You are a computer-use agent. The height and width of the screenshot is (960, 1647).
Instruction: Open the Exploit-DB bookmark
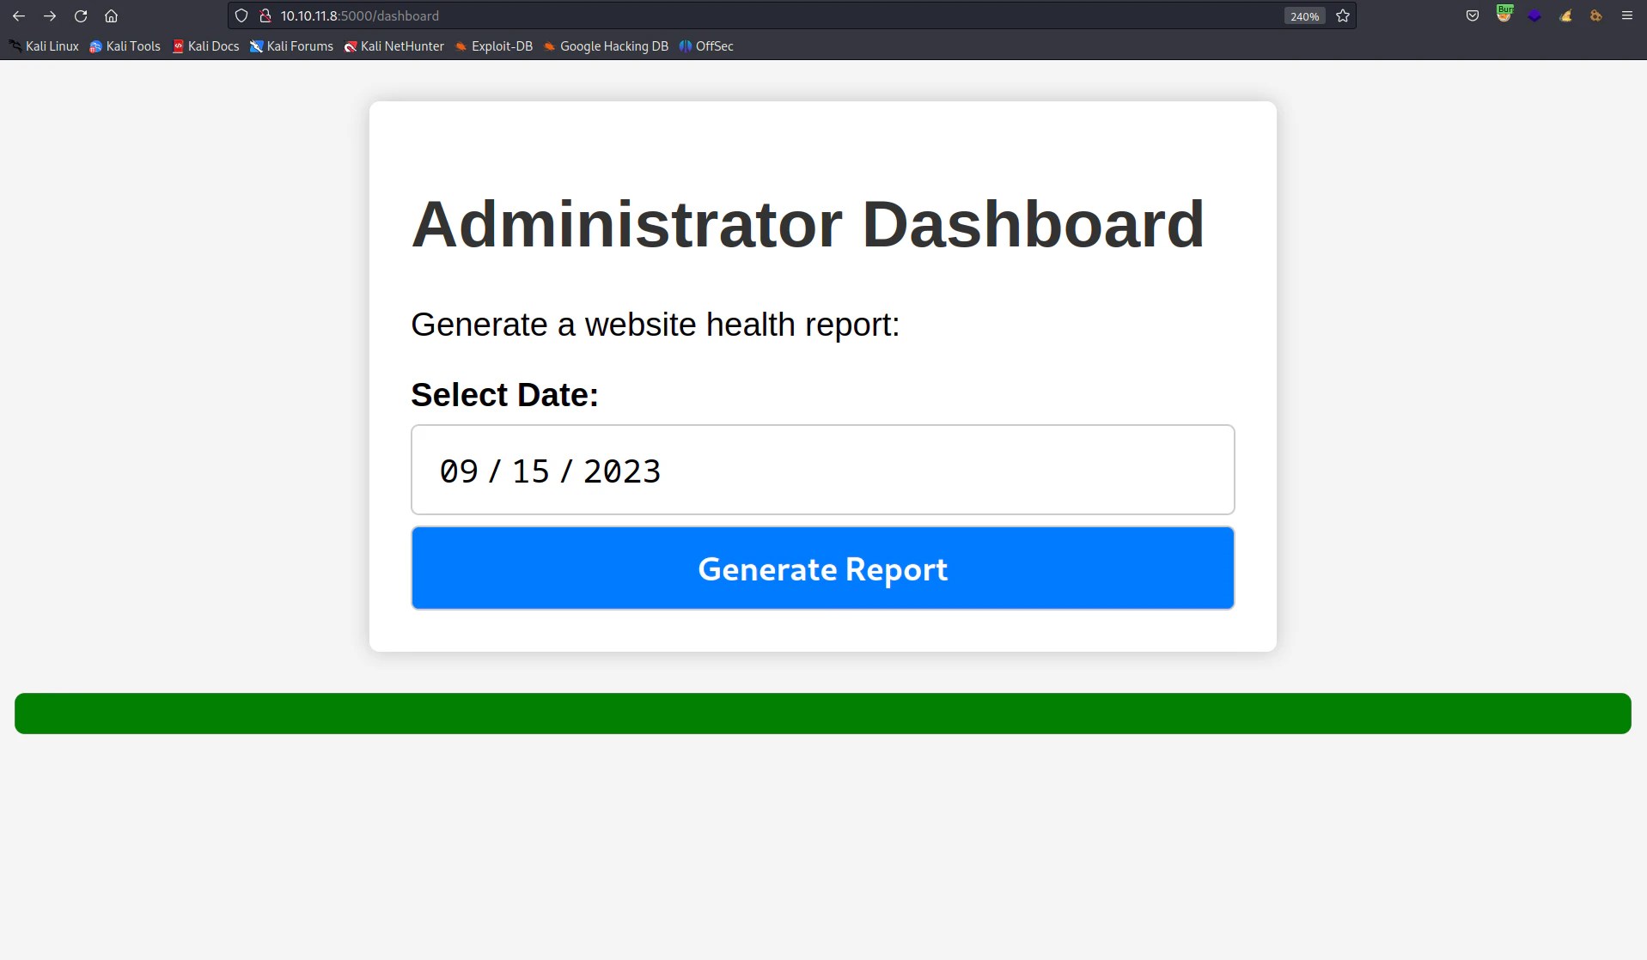[x=494, y=46]
